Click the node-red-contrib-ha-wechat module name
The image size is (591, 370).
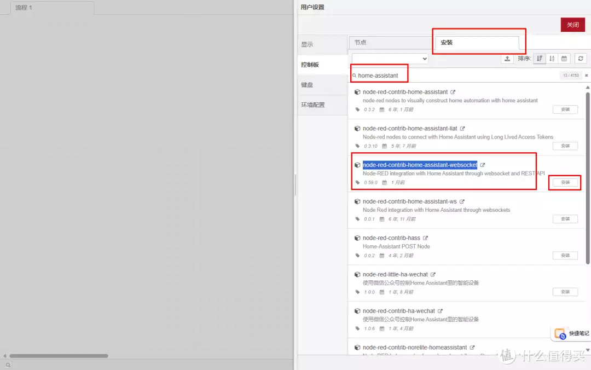(399, 311)
